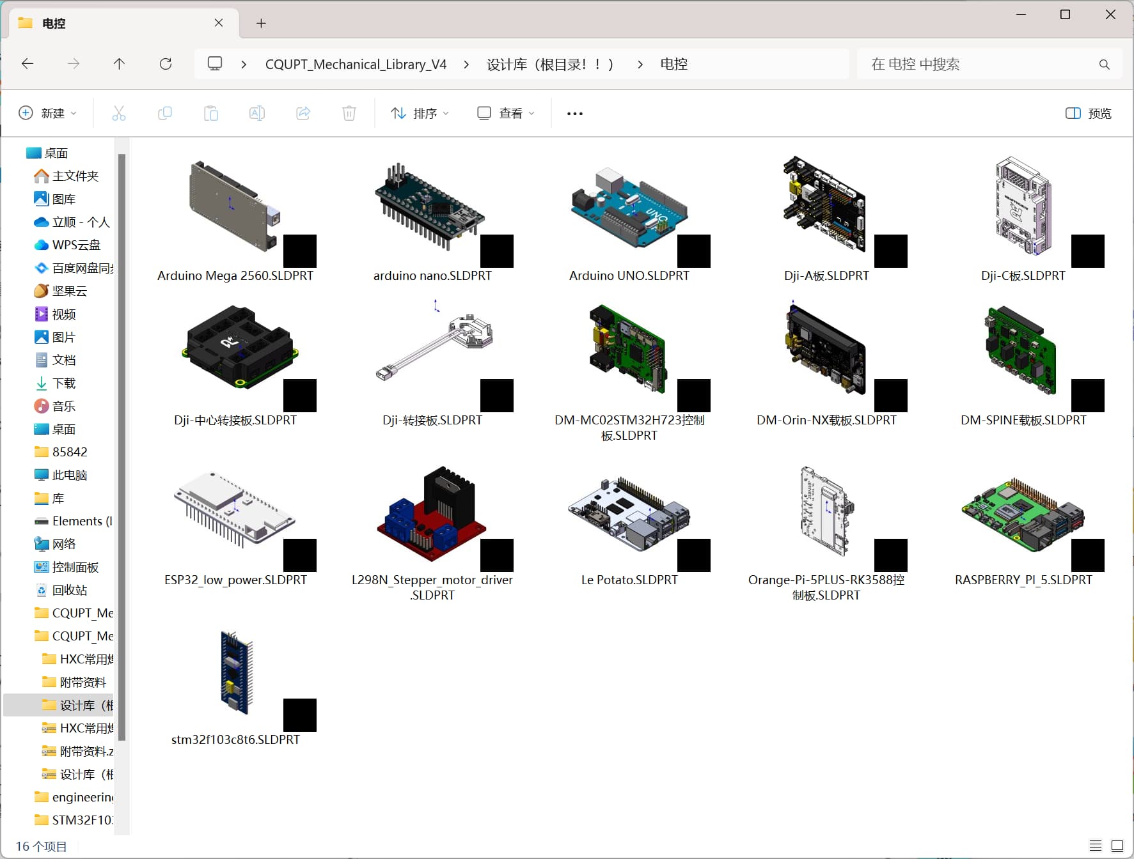Click the Rename icon in toolbar
The image size is (1134, 859).
pyautogui.click(x=257, y=113)
